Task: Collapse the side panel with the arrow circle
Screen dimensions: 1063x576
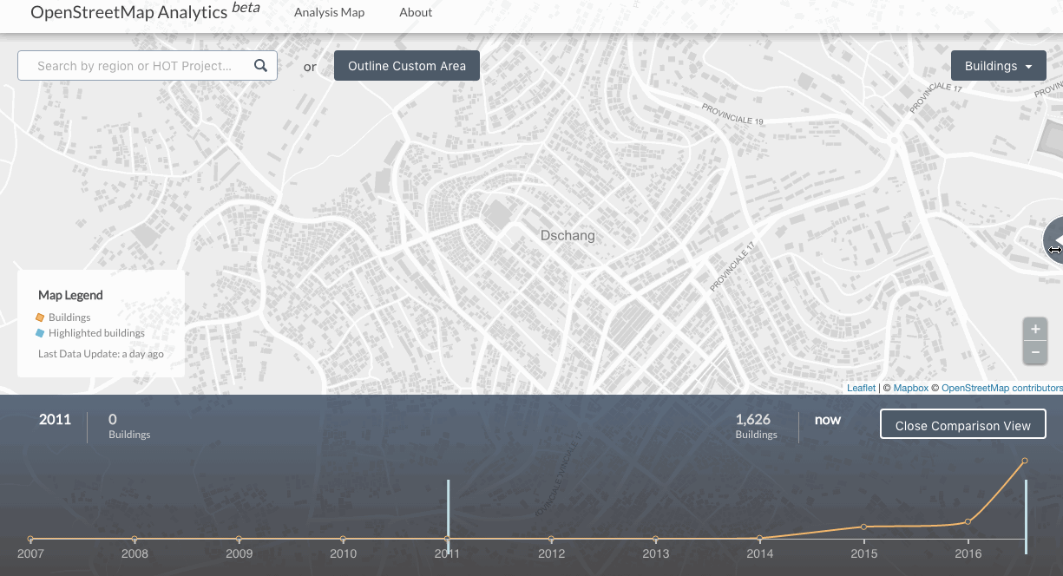Action: [1056, 240]
